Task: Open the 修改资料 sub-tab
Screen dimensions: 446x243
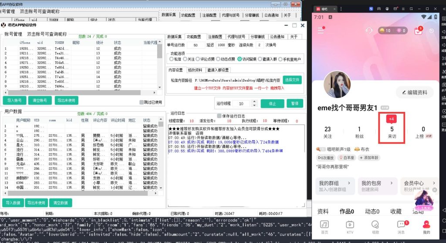Action: (x=195, y=70)
